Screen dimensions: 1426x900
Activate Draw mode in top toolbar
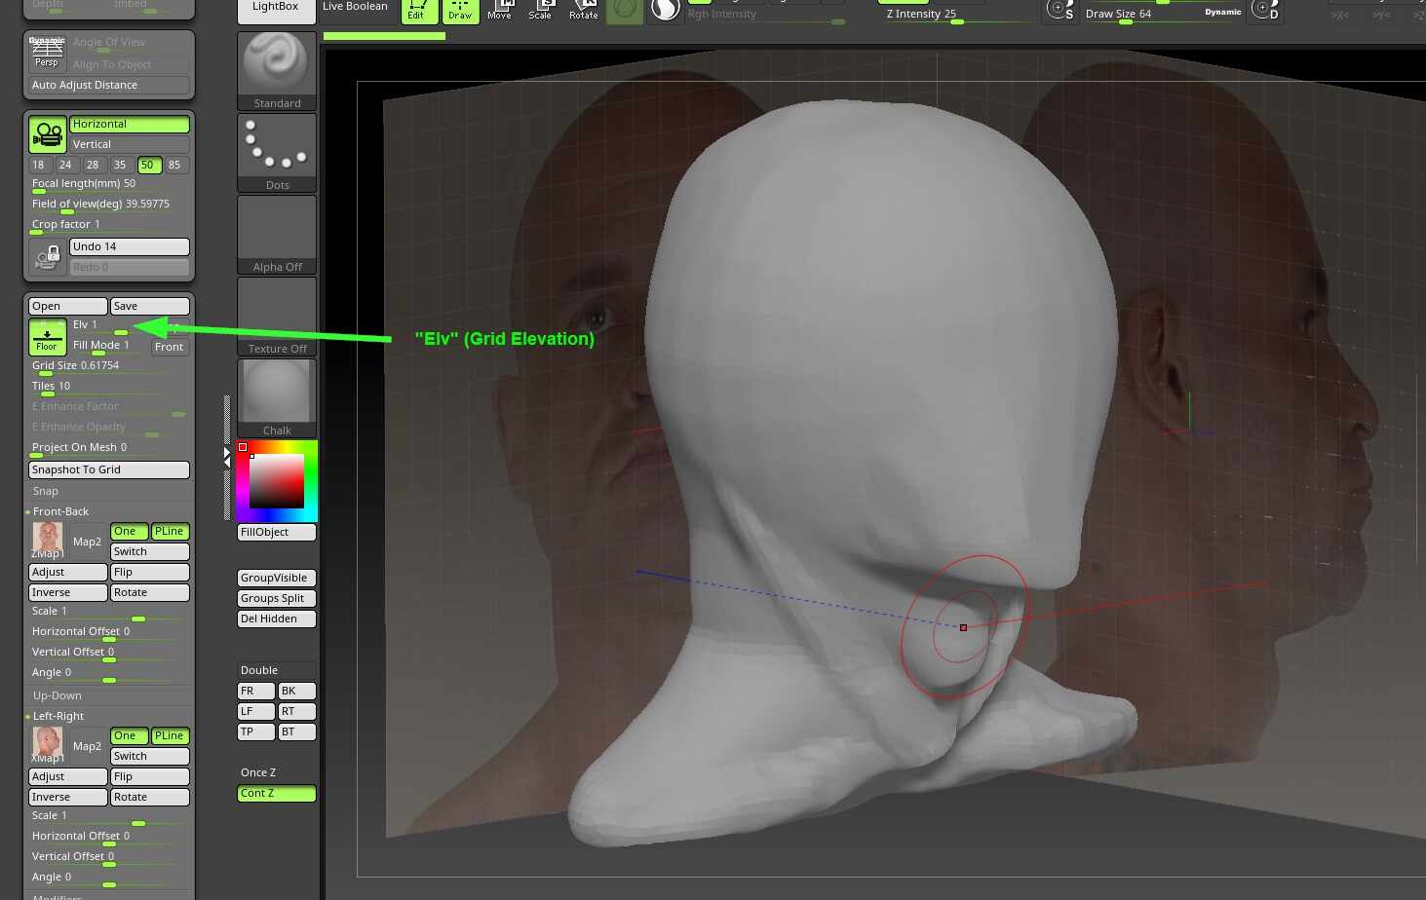coord(460,11)
